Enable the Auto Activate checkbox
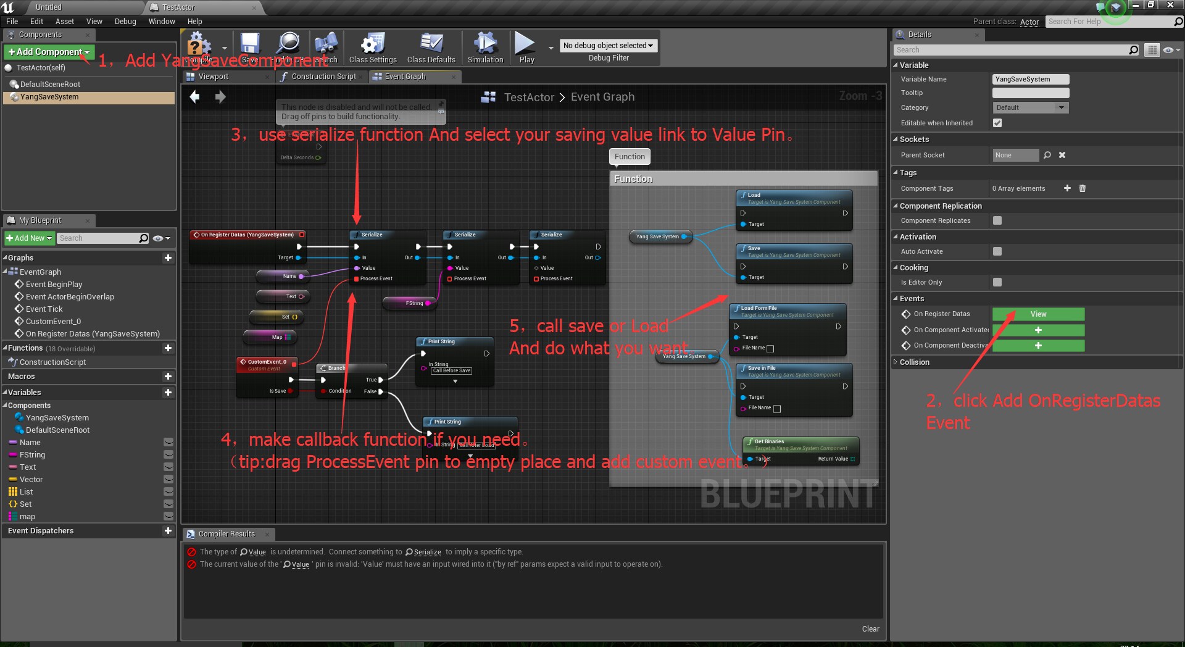The width and height of the screenshot is (1185, 647). pyautogui.click(x=997, y=251)
